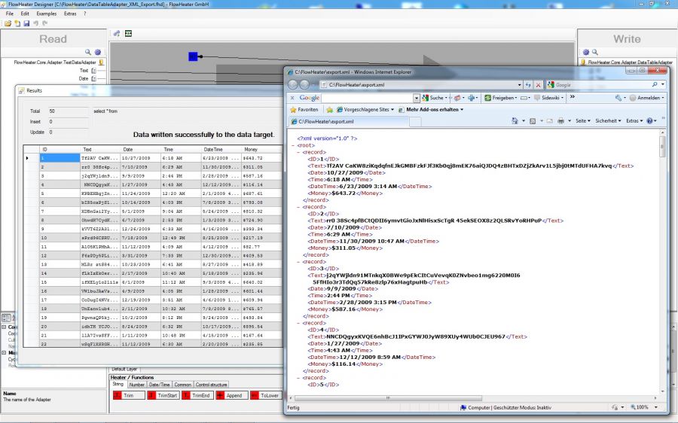The height and width of the screenshot is (423, 678).
Task: Click the wrench icon on the Google toolbar
Action: tap(618, 98)
